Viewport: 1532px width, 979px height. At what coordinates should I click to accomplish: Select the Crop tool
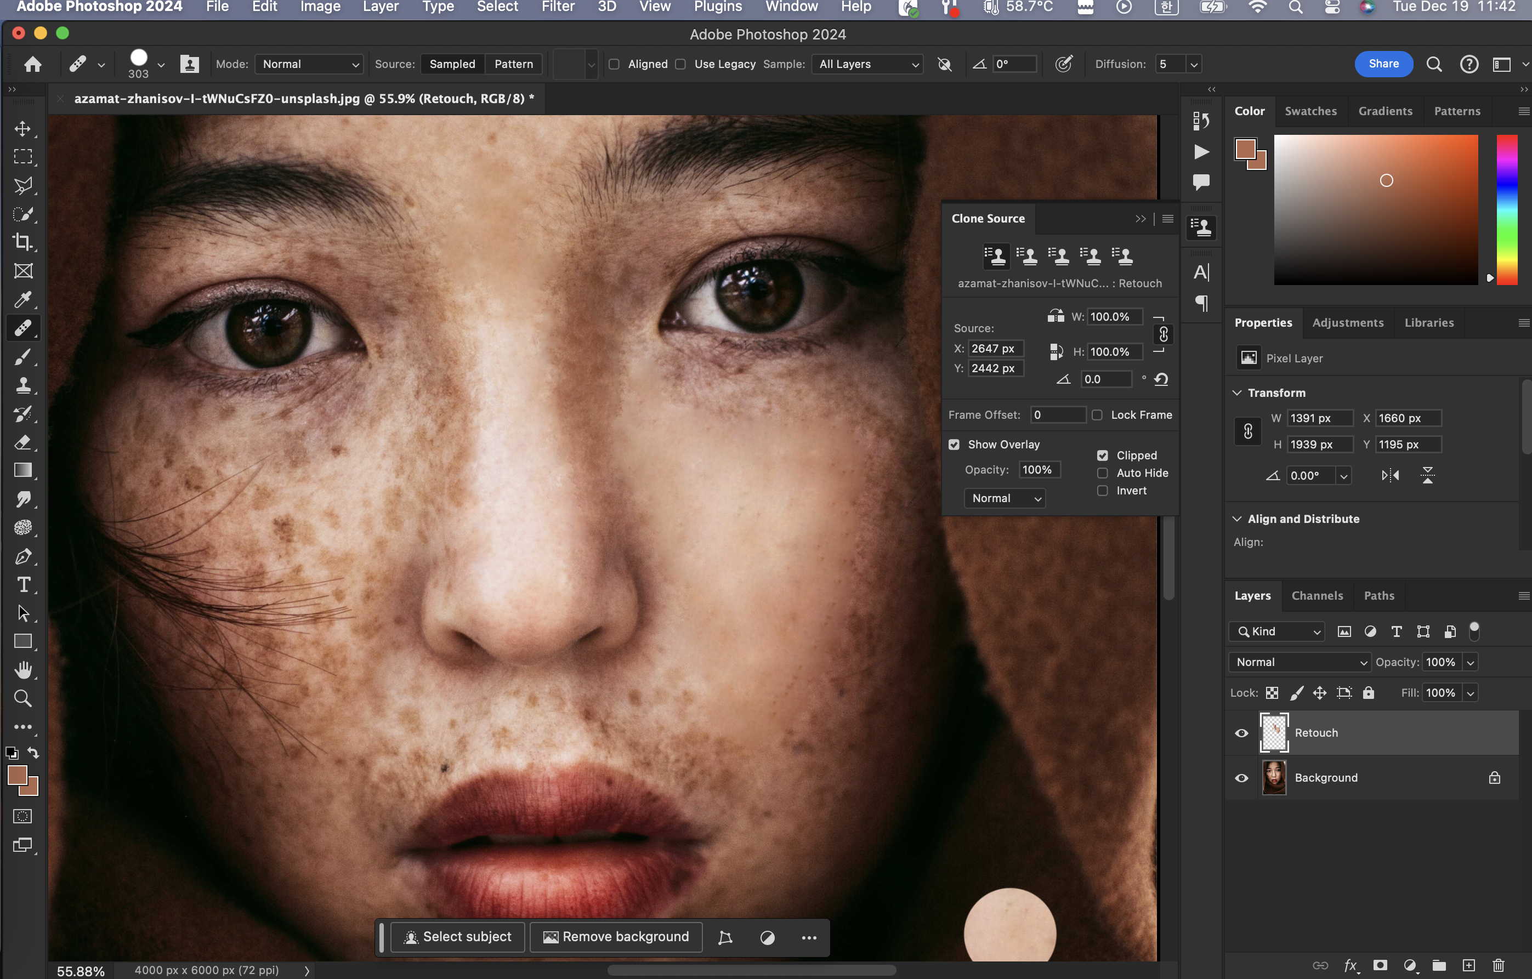point(24,242)
